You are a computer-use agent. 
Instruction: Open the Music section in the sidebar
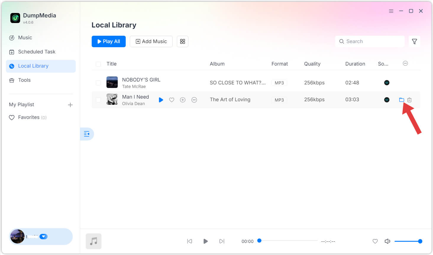point(25,37)
